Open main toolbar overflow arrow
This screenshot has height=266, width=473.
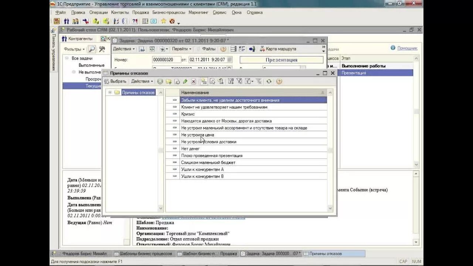[178, 23]
